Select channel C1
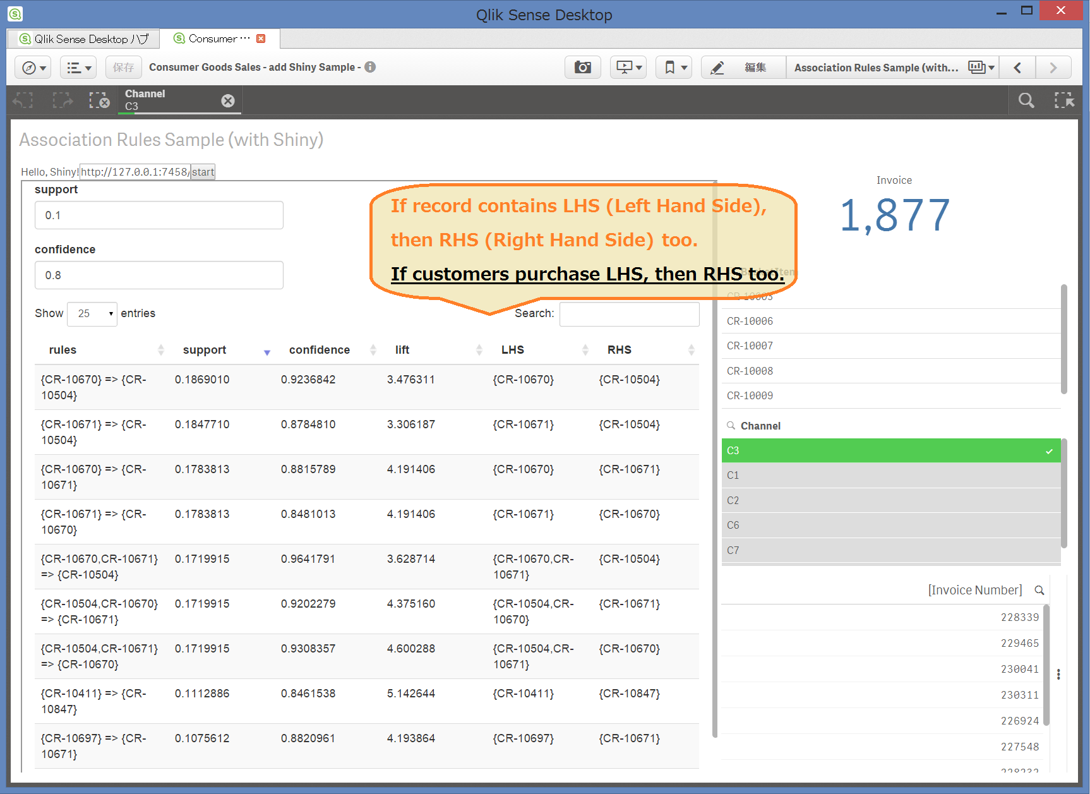 tap(891, 475)
